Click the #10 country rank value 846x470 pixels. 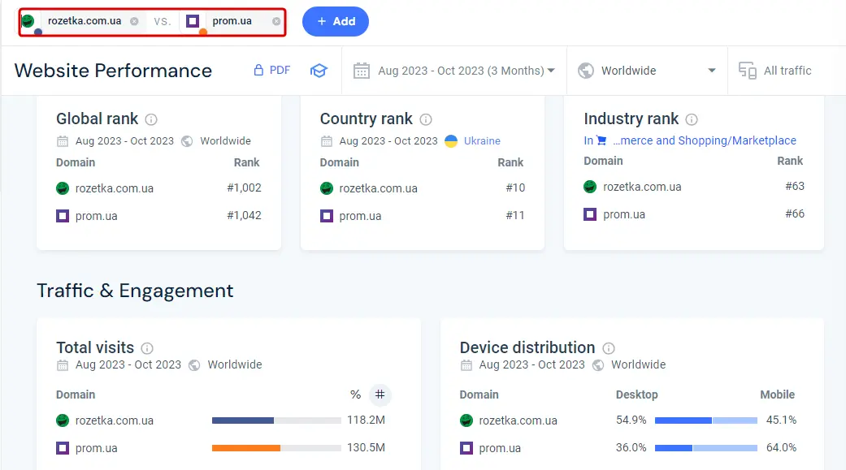(515, 188)
